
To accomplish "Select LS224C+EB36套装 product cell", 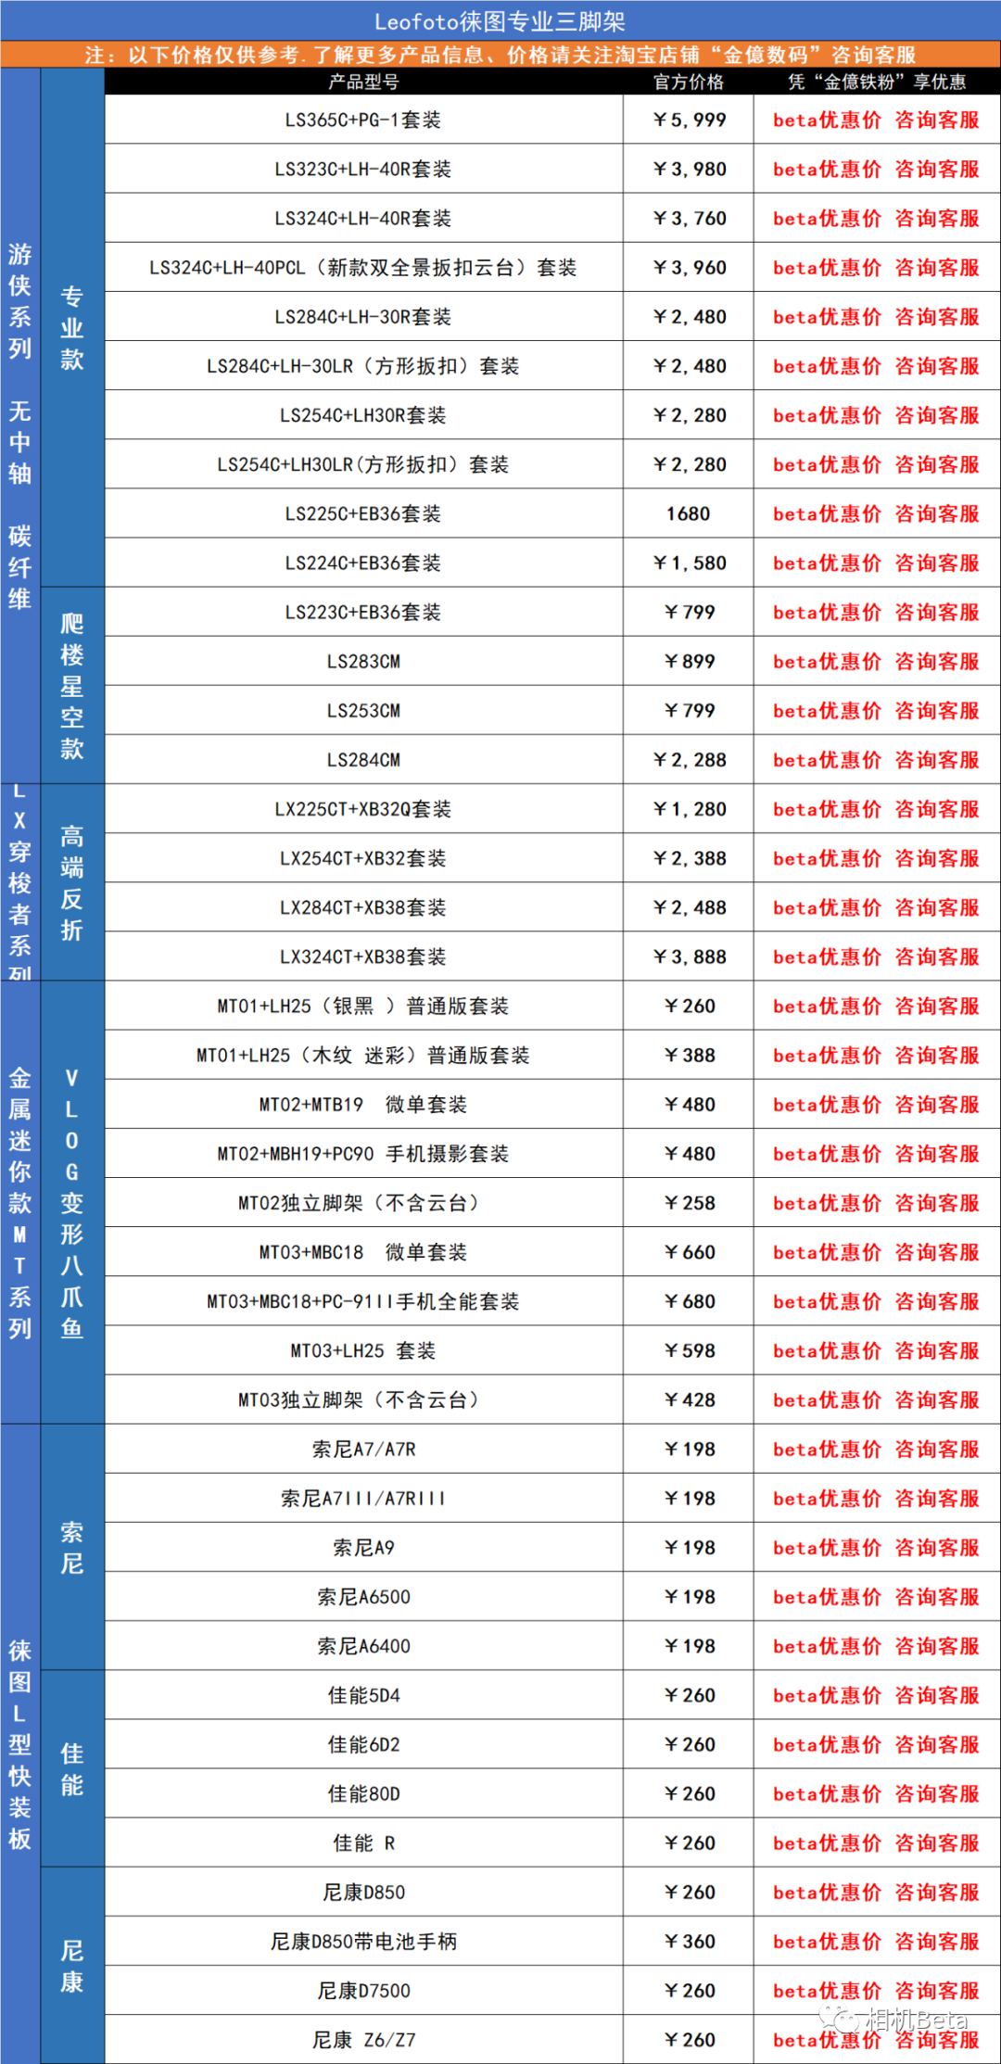I will pyautogui.click(x=363, y=562).
